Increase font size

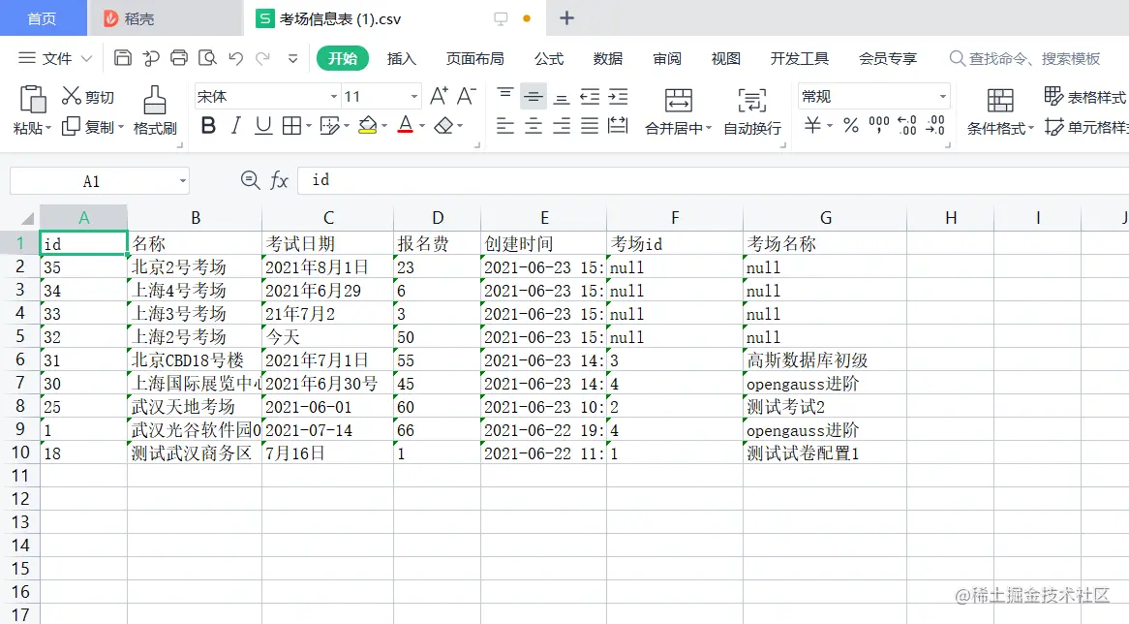coord(439,96)
